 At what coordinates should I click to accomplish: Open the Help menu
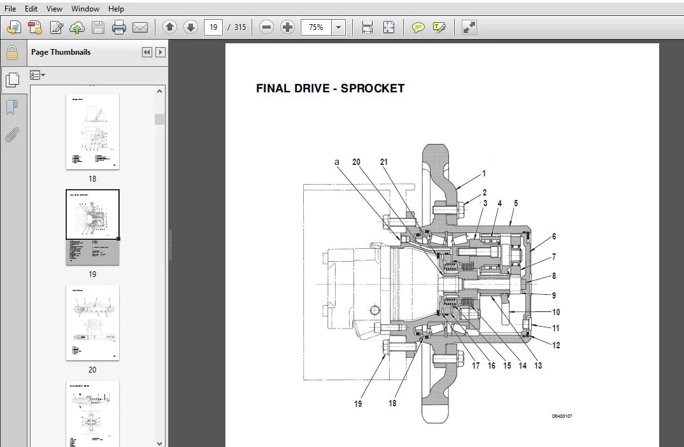[116, 9]
